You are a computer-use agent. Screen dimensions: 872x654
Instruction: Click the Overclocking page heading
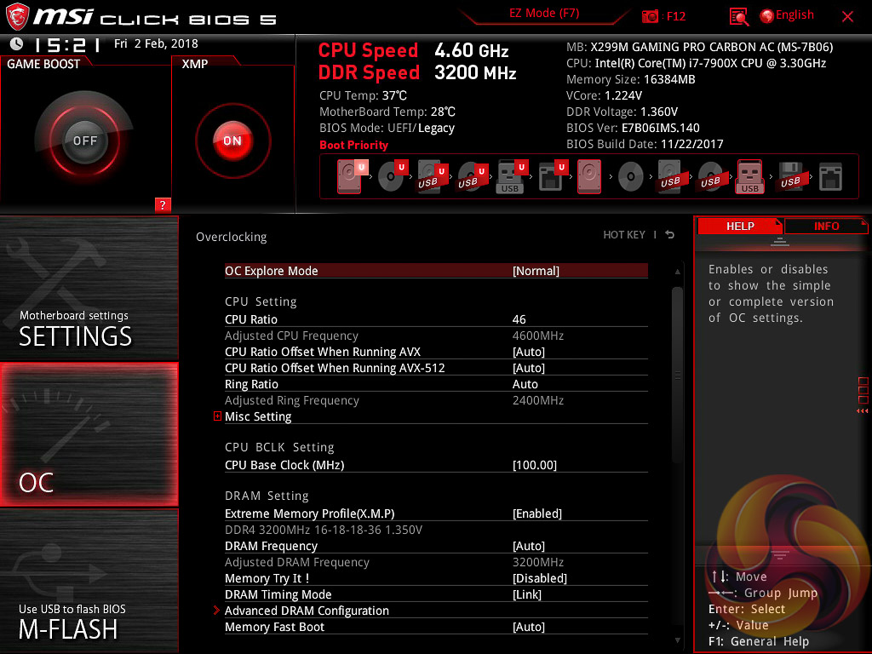[232, 237]
